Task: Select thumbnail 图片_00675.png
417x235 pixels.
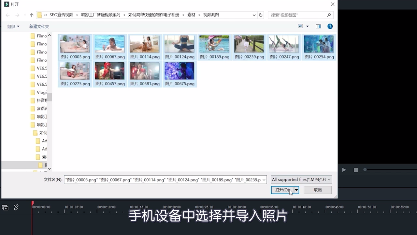Action: [x=180, y=74]
